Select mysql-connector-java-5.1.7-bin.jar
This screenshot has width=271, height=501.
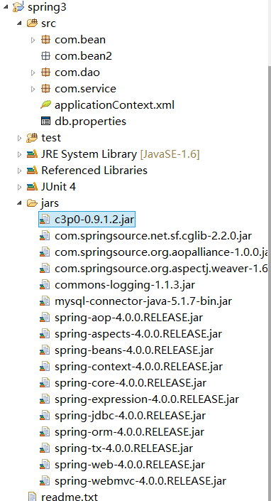point(143,301)
